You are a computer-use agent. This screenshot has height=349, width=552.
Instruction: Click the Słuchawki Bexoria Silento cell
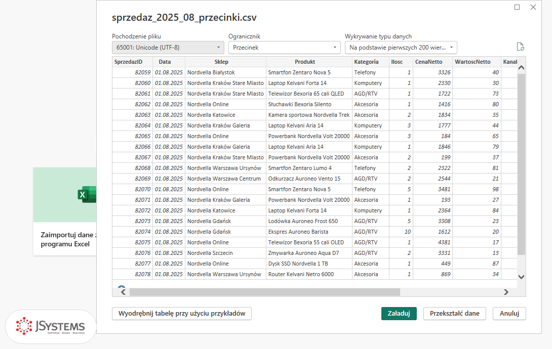pos(309,104)
